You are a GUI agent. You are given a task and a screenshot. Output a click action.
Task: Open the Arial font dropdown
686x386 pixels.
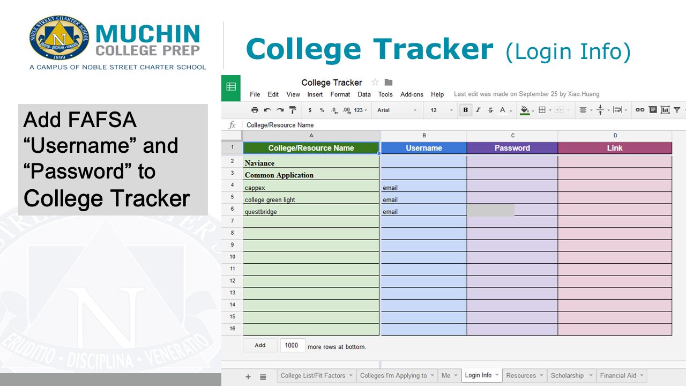click(397, 110)
